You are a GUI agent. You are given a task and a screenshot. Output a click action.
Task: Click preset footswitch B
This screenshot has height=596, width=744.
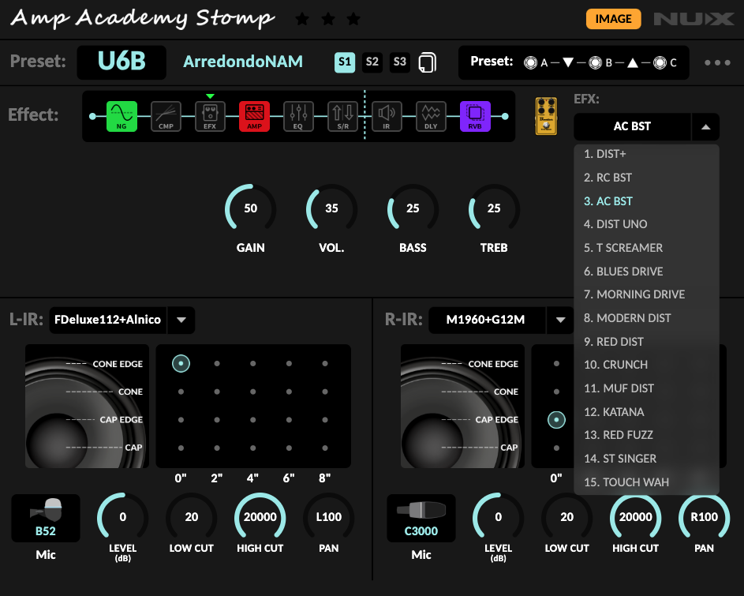pos(595,62)
